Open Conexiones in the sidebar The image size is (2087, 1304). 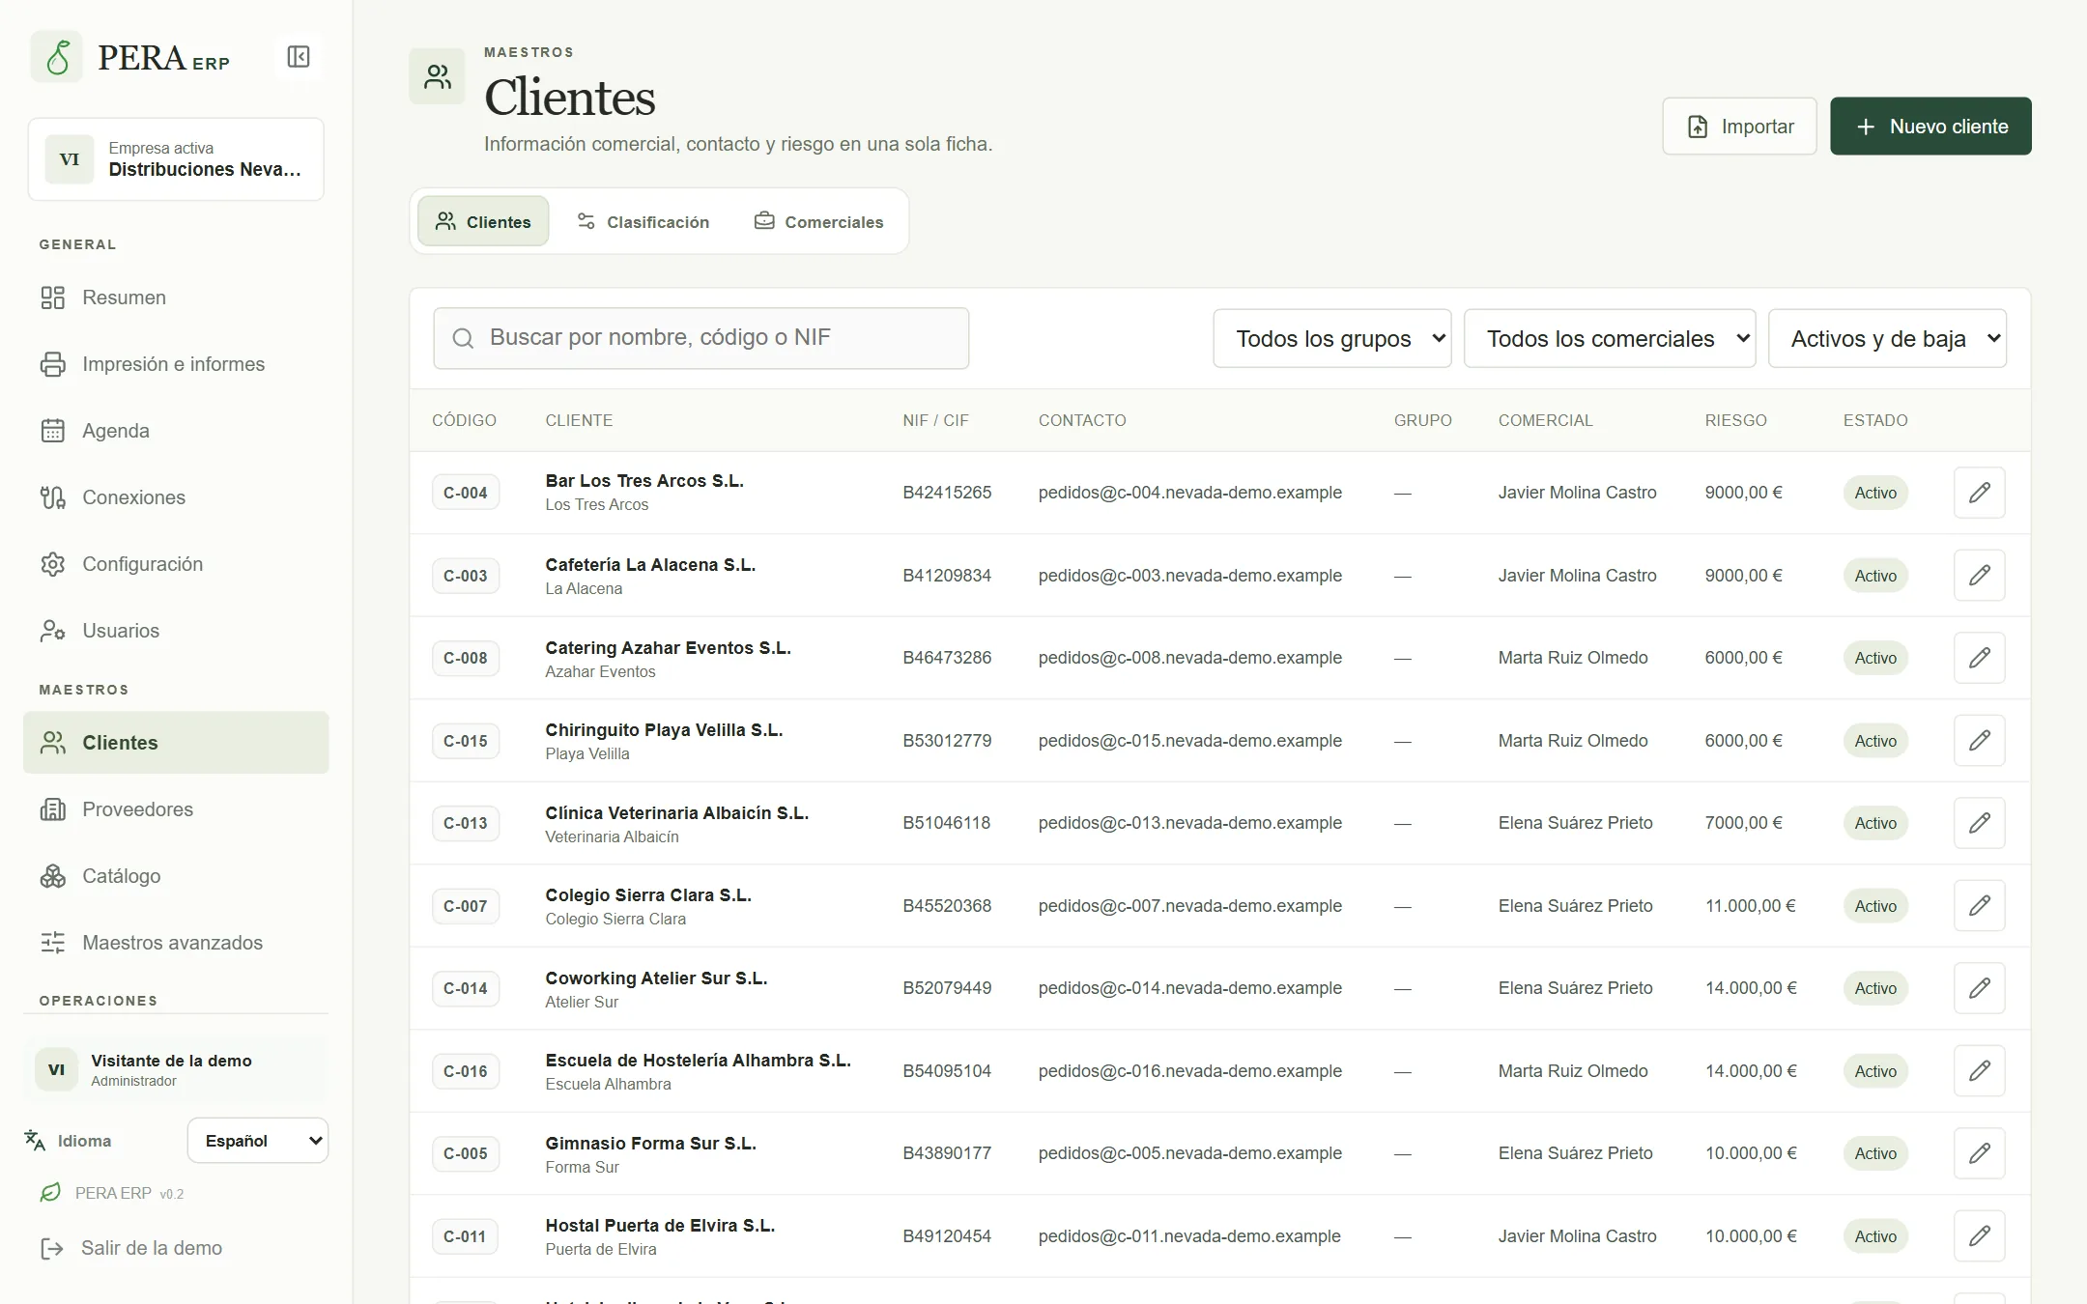[176, 497]
